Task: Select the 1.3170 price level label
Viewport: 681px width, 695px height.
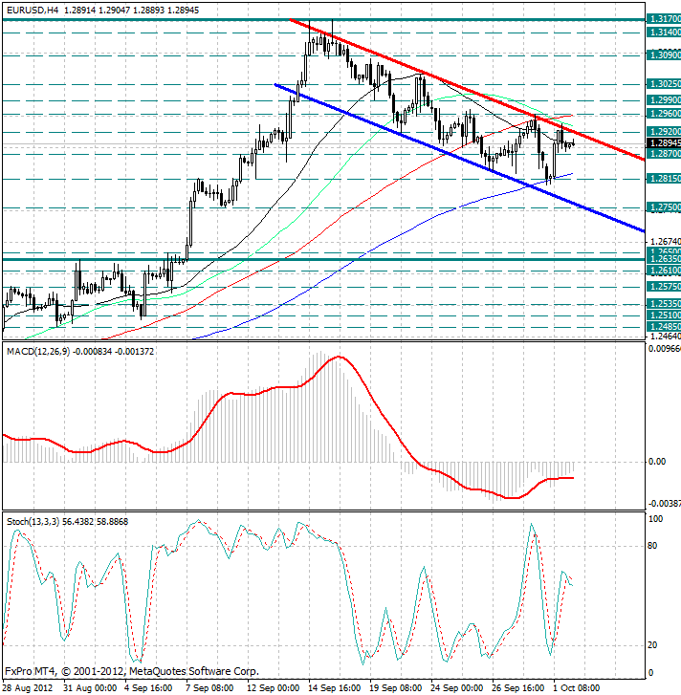Action: (x=664, y=19)
